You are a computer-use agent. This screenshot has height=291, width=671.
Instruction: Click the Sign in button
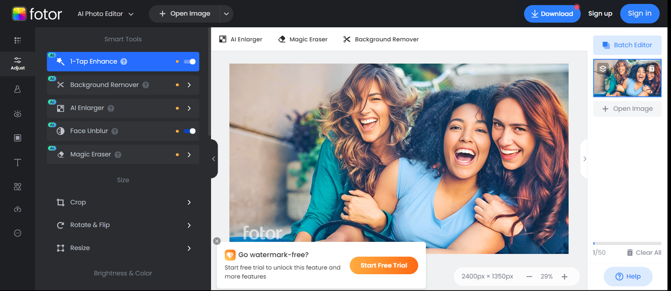click(x=640, y=14)
